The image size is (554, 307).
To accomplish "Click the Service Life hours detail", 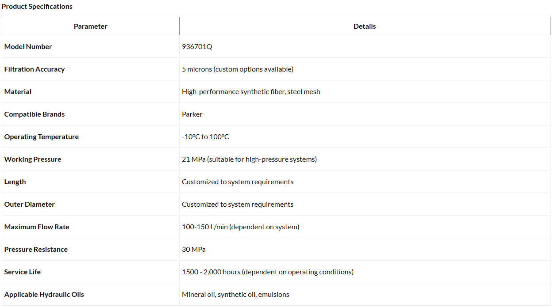I will (268, 272).
